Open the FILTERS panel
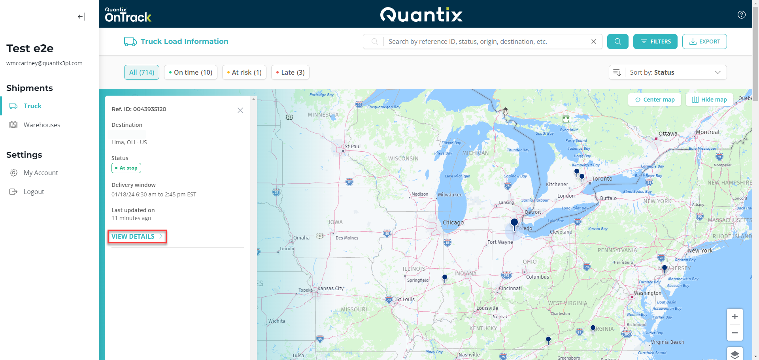Screen dimensions: 759x360 click(655, 41)
